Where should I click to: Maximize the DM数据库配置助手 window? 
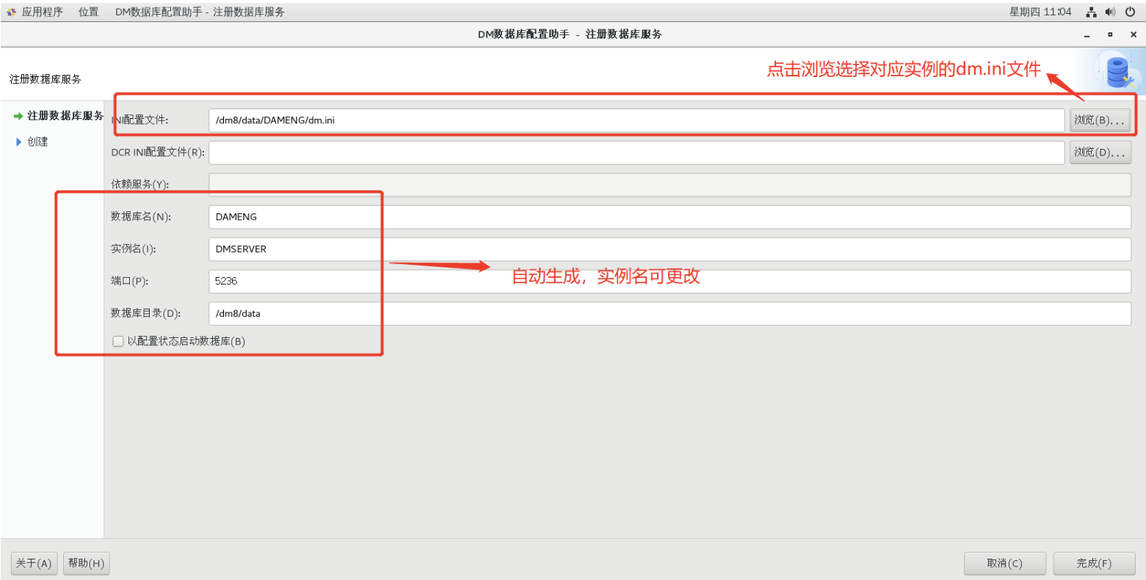(1110, 34)
